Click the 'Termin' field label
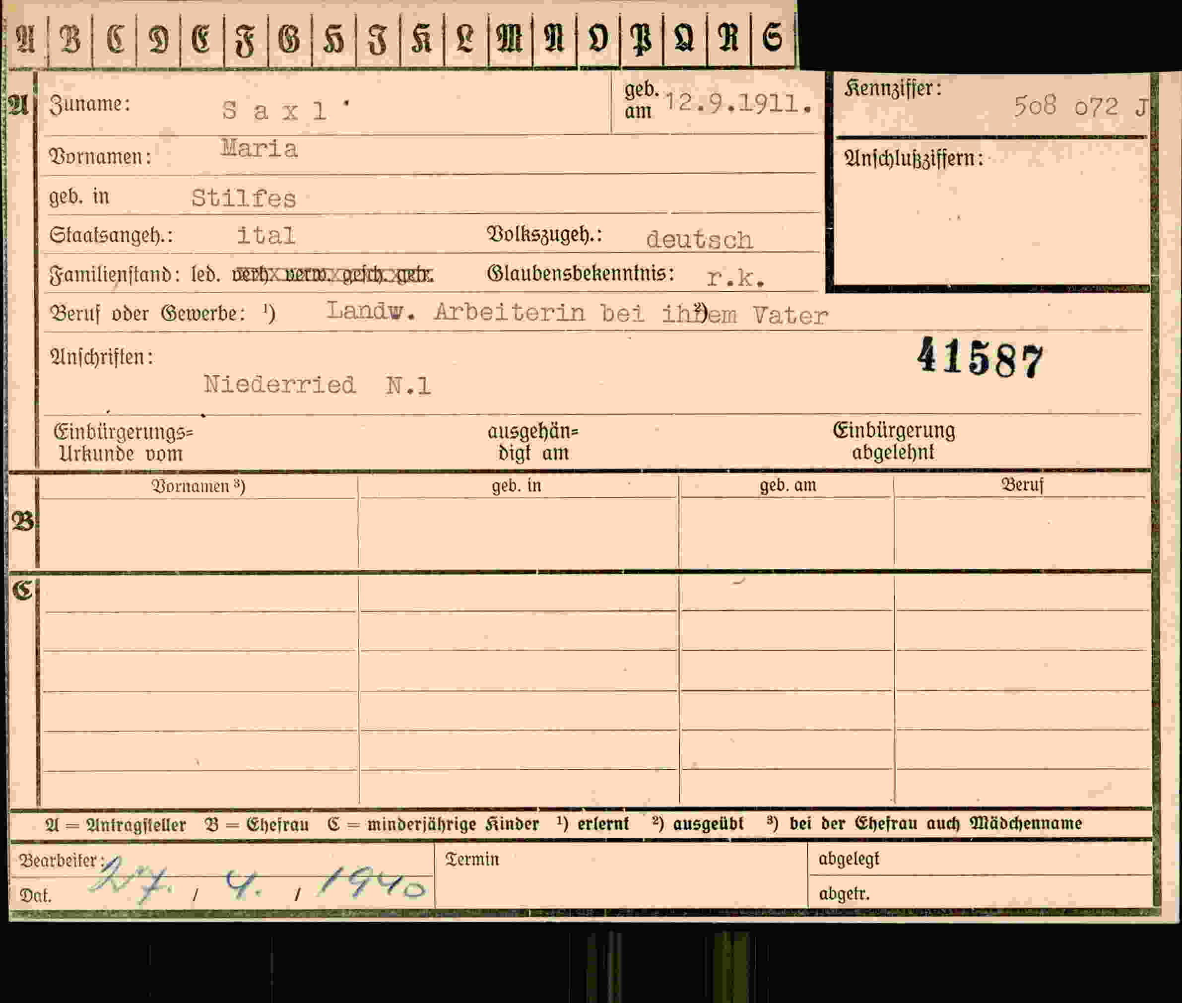1182x1003 pixels. [472, 859]
